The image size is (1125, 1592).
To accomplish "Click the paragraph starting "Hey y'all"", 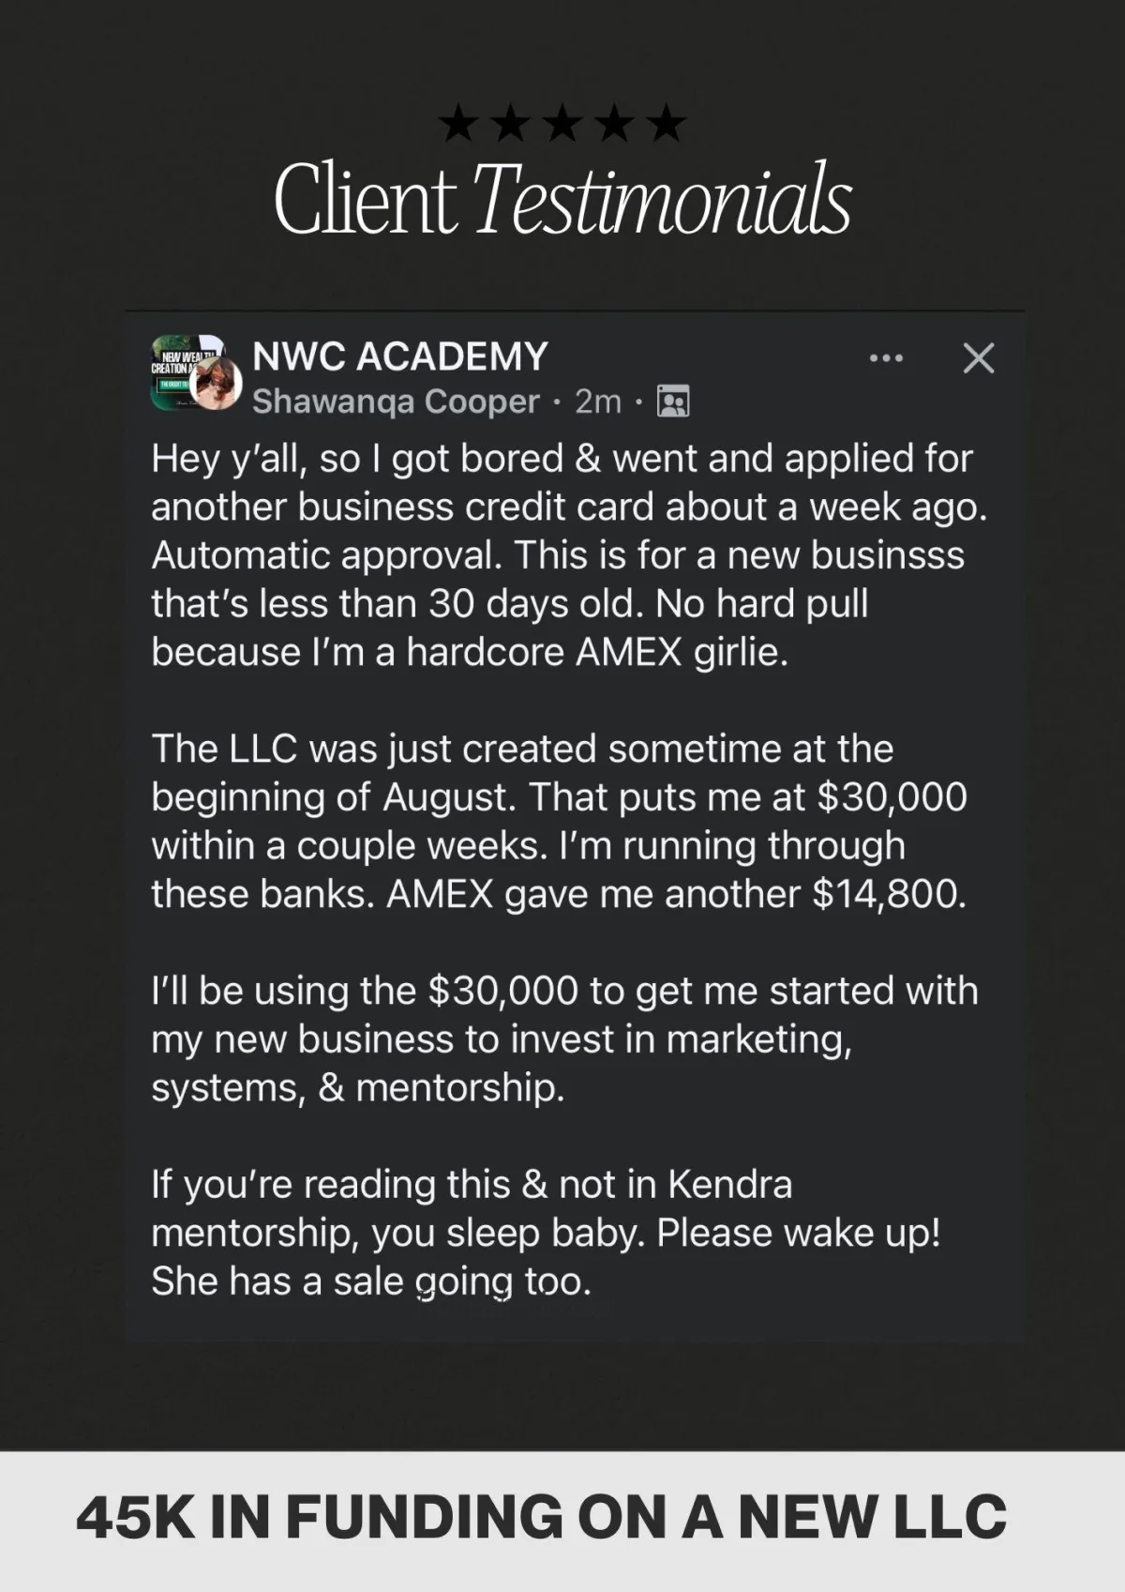I will 562,555.
